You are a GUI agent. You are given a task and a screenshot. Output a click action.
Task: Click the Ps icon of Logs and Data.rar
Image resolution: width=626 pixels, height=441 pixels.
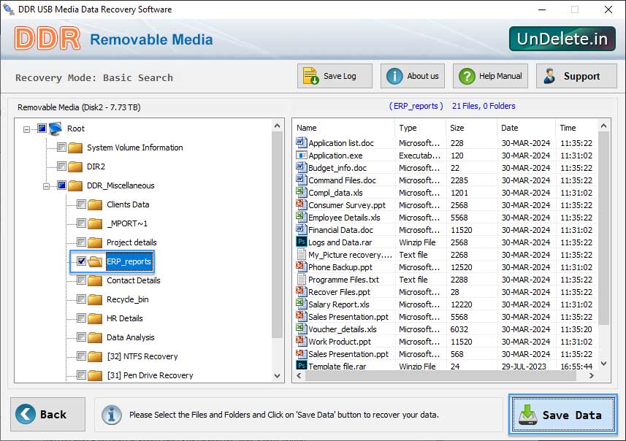tap(301, 242)
